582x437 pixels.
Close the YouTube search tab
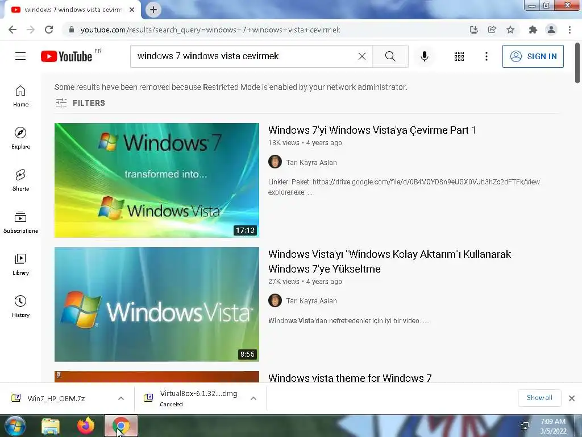coord(132,10)
